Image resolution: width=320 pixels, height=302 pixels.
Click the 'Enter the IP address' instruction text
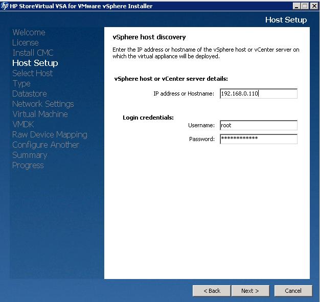206,53
